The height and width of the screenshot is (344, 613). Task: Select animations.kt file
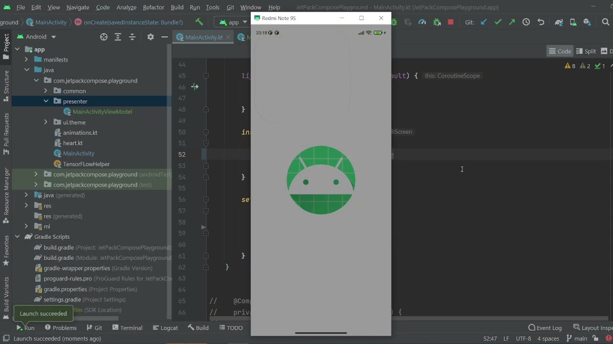(x=80, y=133)
